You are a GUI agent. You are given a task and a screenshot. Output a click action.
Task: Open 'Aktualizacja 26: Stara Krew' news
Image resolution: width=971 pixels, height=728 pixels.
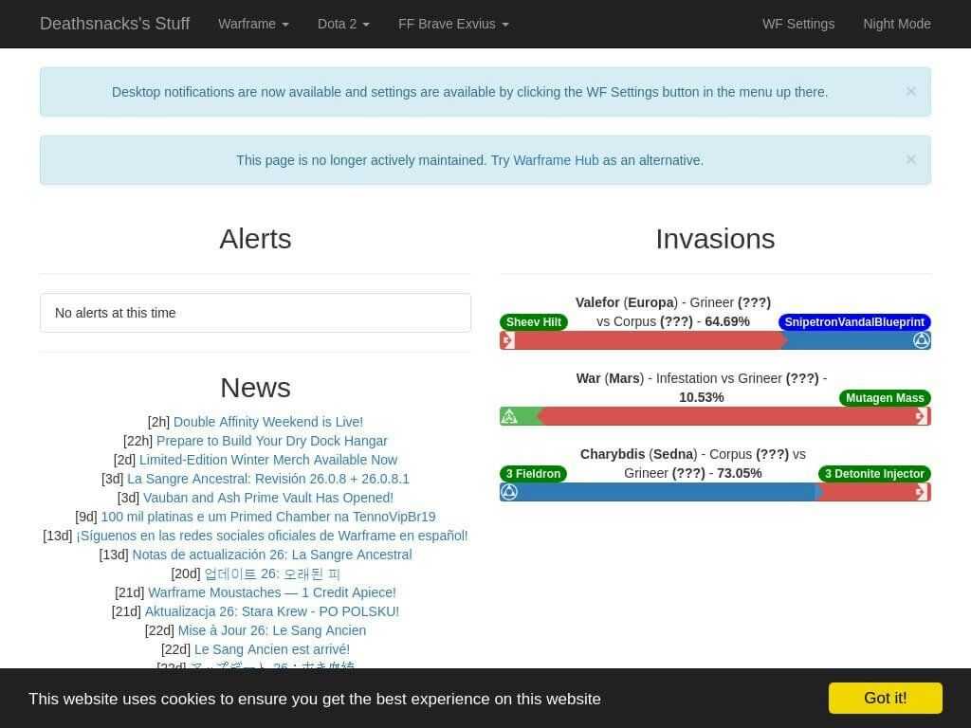[x=272, y=611]
